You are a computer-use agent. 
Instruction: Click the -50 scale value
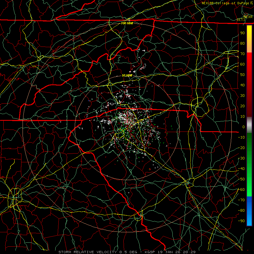pos(241,179)
